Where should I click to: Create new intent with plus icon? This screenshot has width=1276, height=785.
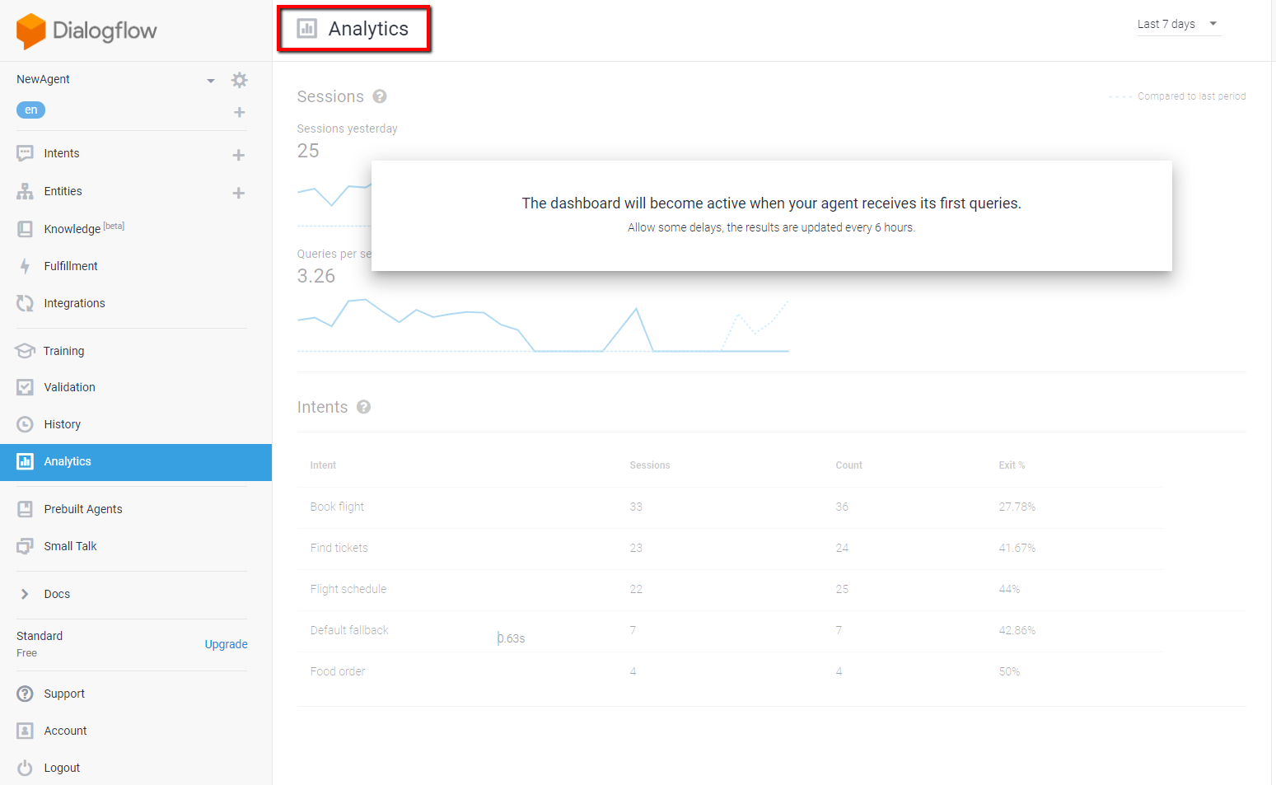point(239,155)
